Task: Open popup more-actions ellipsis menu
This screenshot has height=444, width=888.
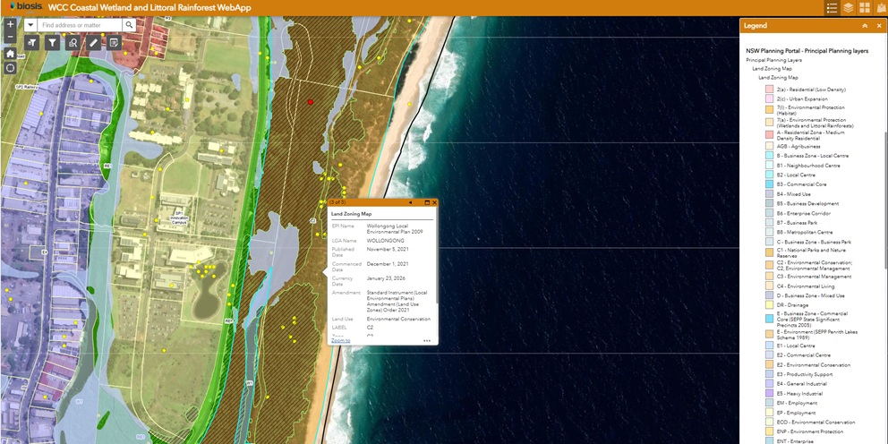Action: coord(426,341)
